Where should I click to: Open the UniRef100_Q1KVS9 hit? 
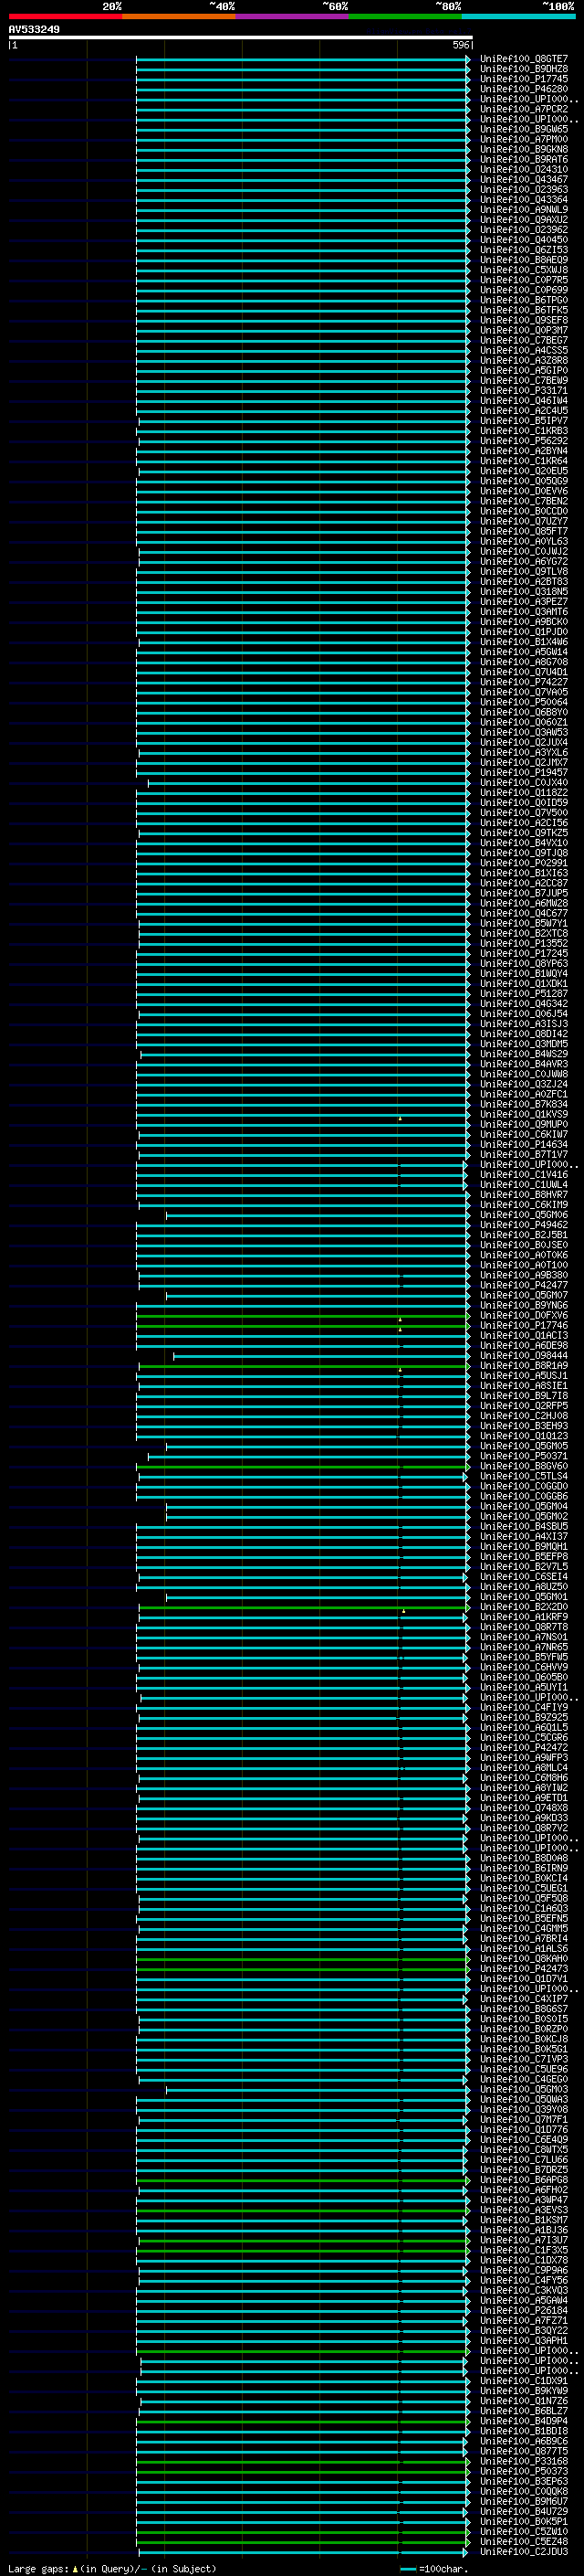click(523, 1114)
